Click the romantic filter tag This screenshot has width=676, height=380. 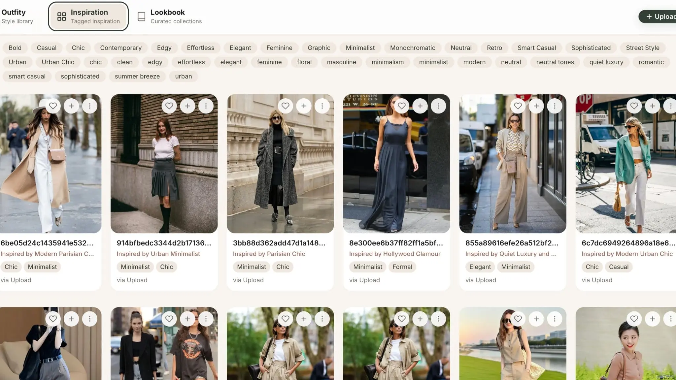[x=651, y=62]
